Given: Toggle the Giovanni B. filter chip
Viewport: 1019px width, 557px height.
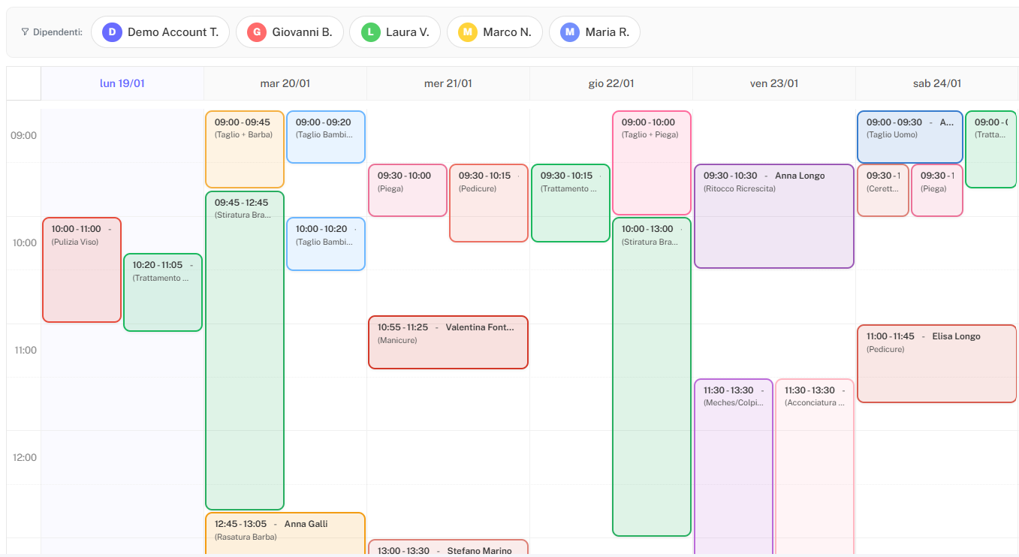Looking at the screenshot, I should 290,32.
